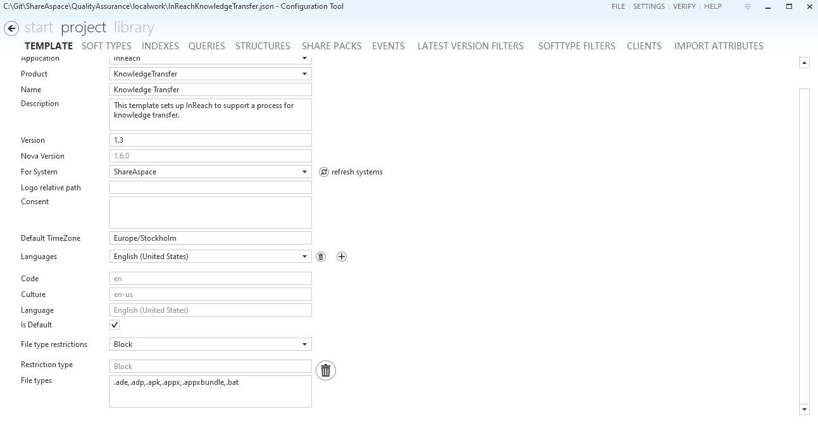Click the back arrow navigation icon
This screenshot has width=818, height=424.
(11, 28)
